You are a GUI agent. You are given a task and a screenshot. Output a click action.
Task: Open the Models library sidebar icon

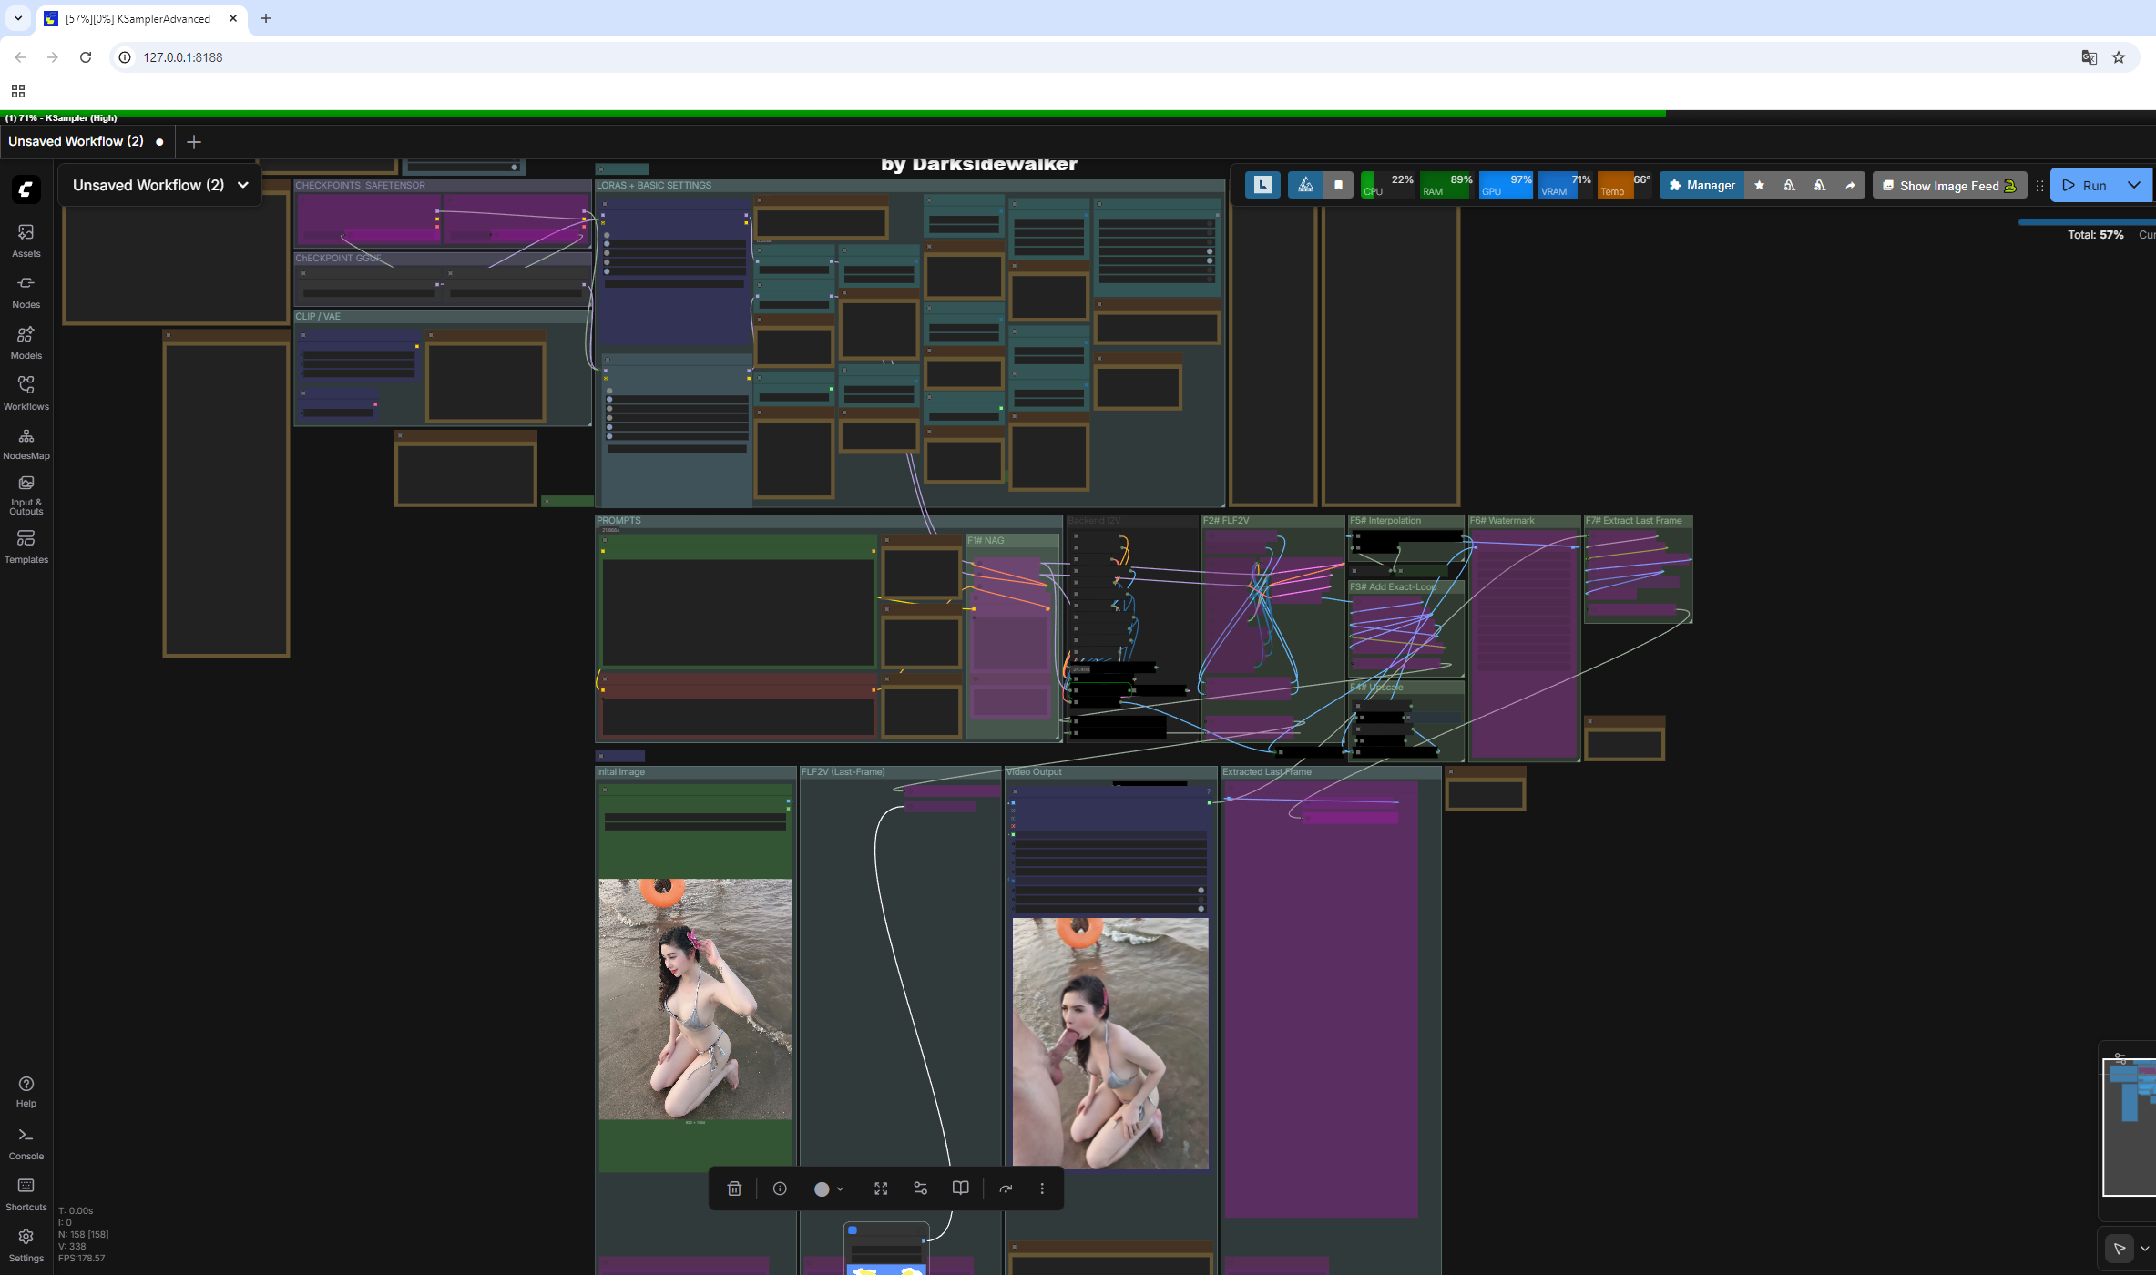coord(26,342)
